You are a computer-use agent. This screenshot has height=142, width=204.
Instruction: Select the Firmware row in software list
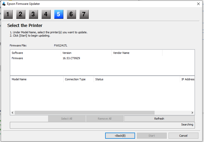click(102, 58)
